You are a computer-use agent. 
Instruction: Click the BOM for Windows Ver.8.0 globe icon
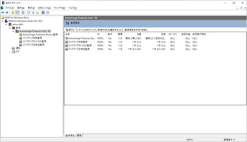pos(6,21)
